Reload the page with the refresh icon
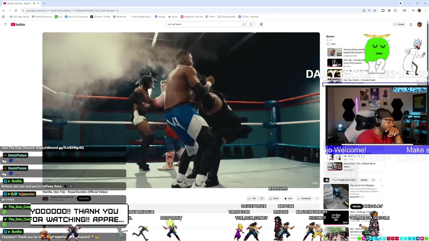The image size is (429, 241). 15,10
